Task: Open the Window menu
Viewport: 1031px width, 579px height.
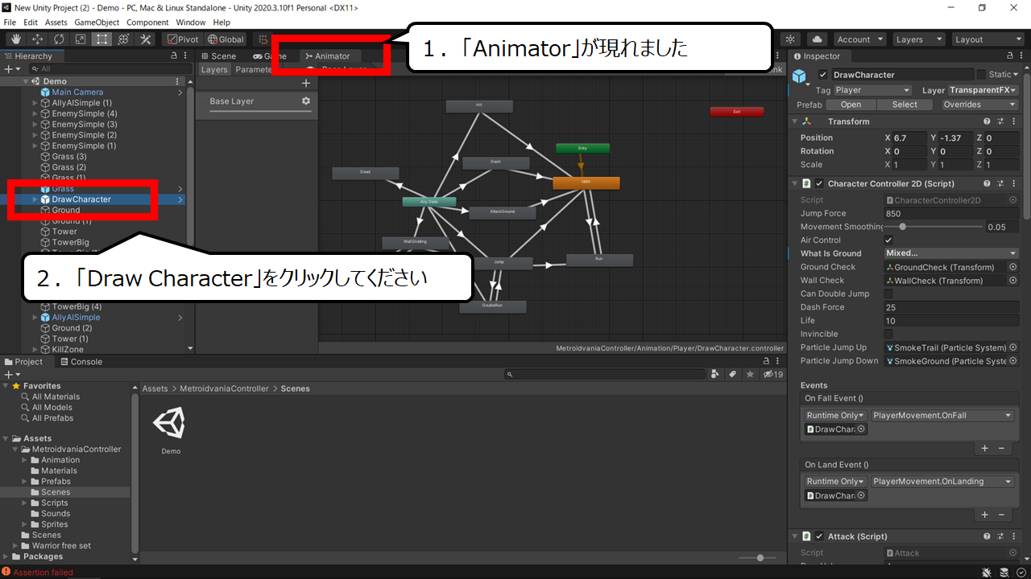Action: point(190,23)
